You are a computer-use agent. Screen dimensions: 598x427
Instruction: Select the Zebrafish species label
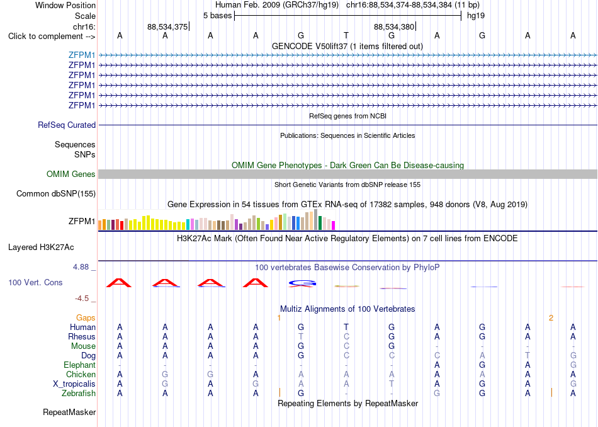coord(79,393)
